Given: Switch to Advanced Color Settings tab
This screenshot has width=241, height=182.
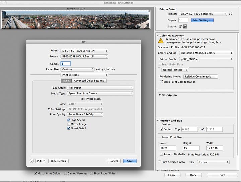Looking at the screenshot, I should click(89, 81).
